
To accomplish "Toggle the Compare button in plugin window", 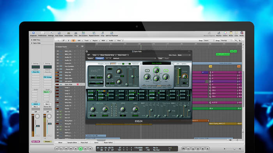I will 99,58.
